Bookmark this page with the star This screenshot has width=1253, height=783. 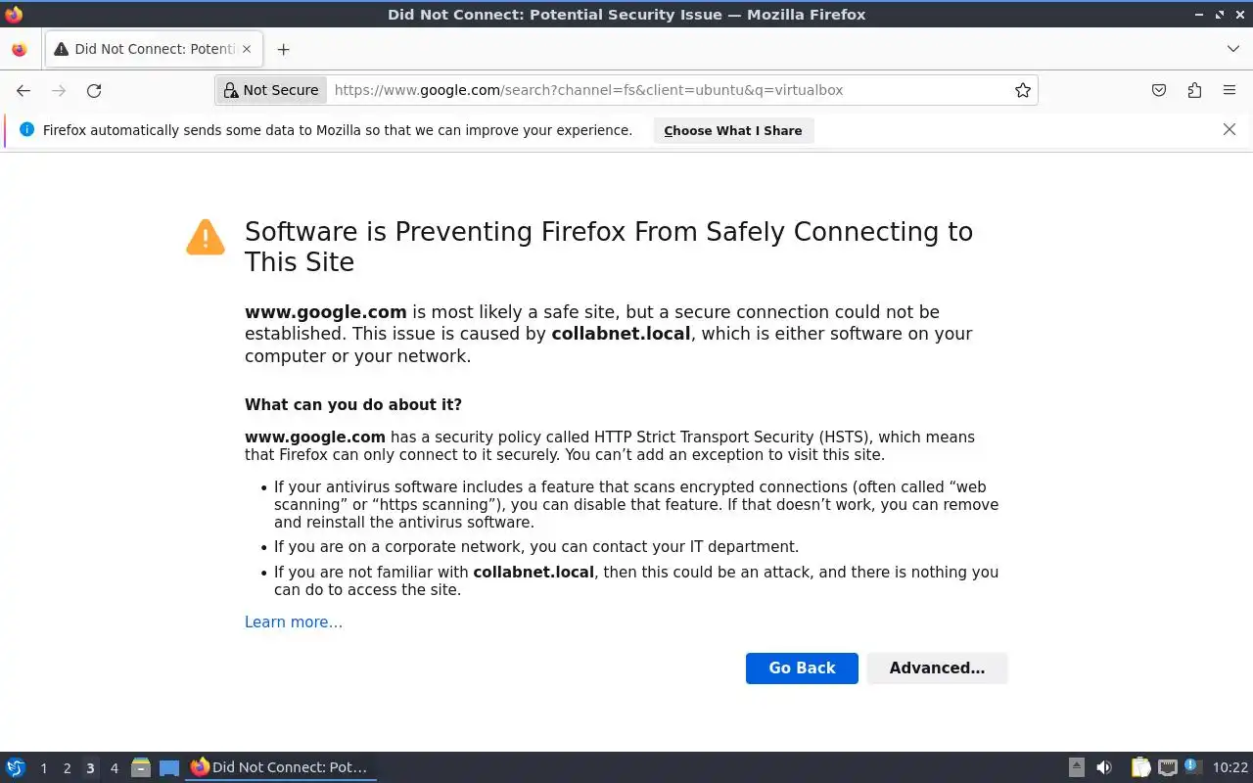click(x=1023, y=90)
